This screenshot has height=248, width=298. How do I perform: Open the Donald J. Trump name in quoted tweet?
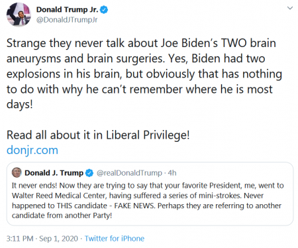(54, 173)
